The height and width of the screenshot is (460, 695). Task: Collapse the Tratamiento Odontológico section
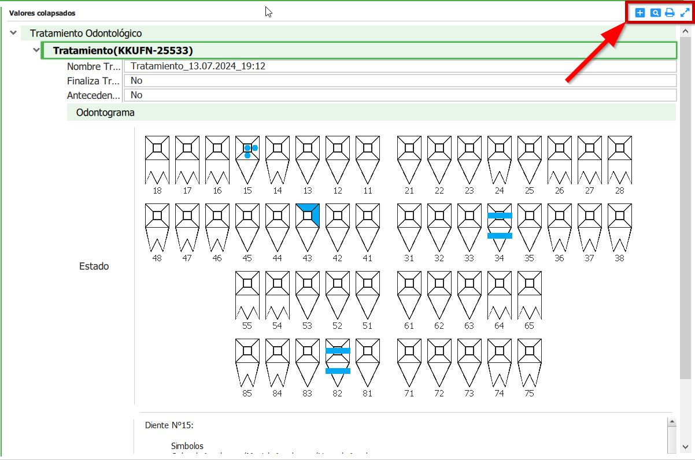point(13,34)
